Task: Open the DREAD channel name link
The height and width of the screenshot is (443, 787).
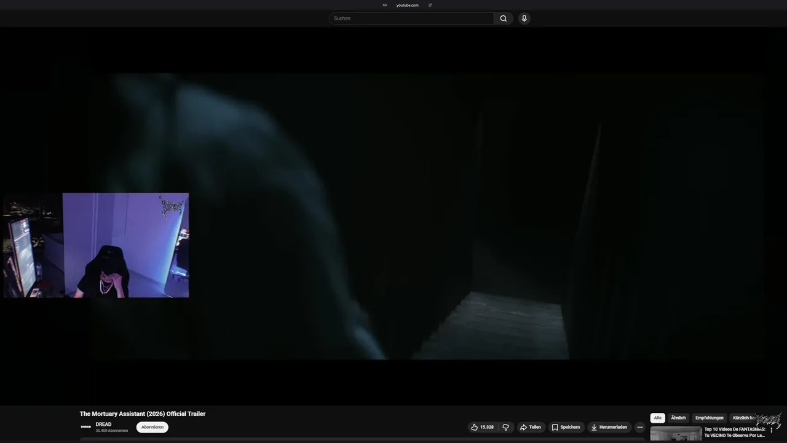Action: 103,425
